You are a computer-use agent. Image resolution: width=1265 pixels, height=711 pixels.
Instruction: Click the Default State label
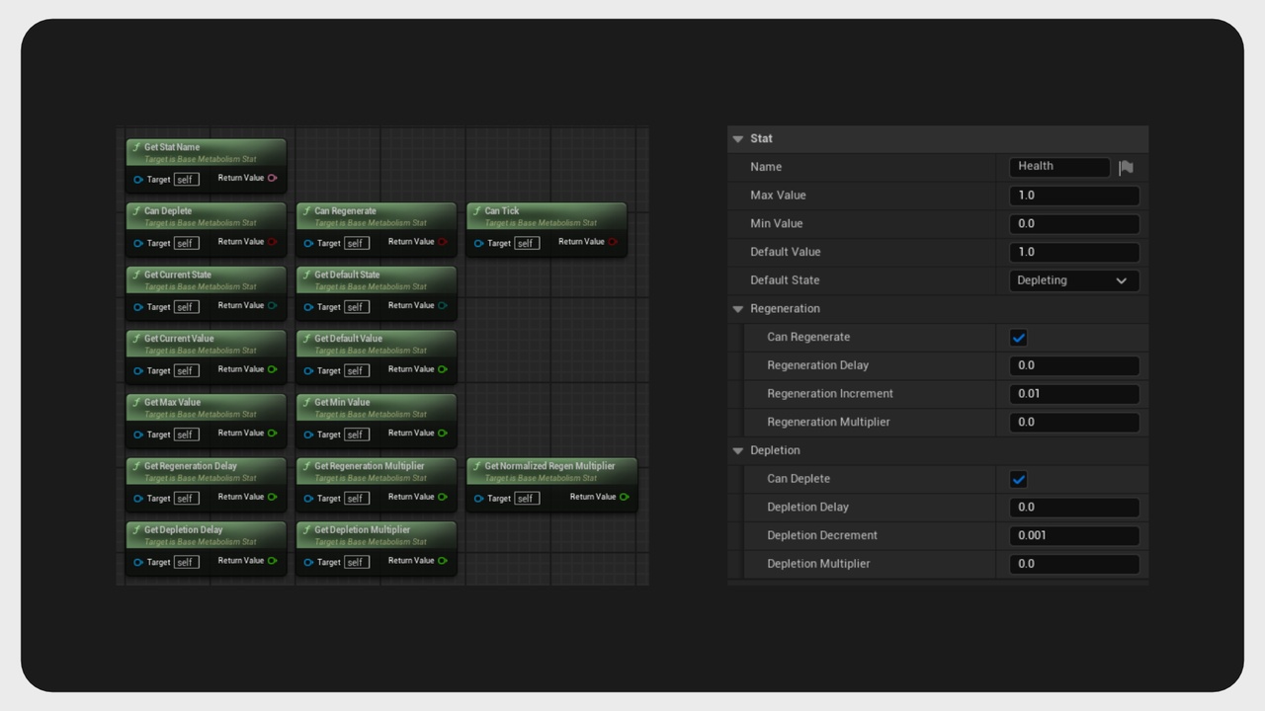786,280
